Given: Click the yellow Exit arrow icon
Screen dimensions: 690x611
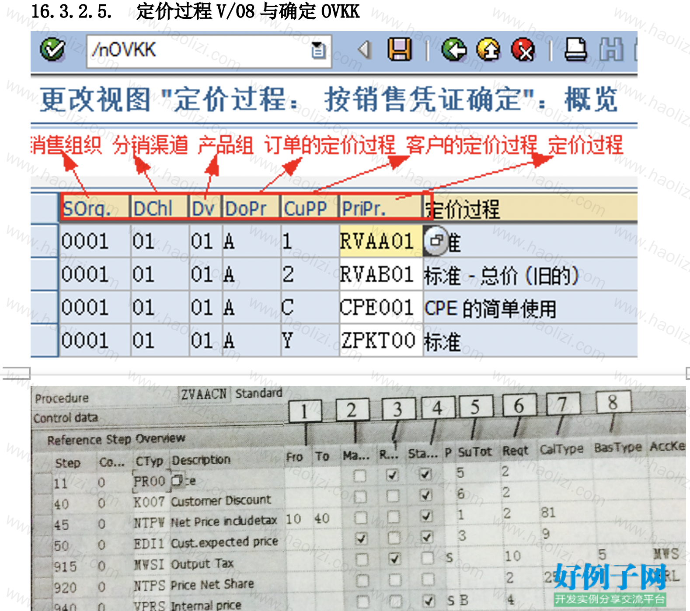Looking at the screenshot, I should (488, 49).
